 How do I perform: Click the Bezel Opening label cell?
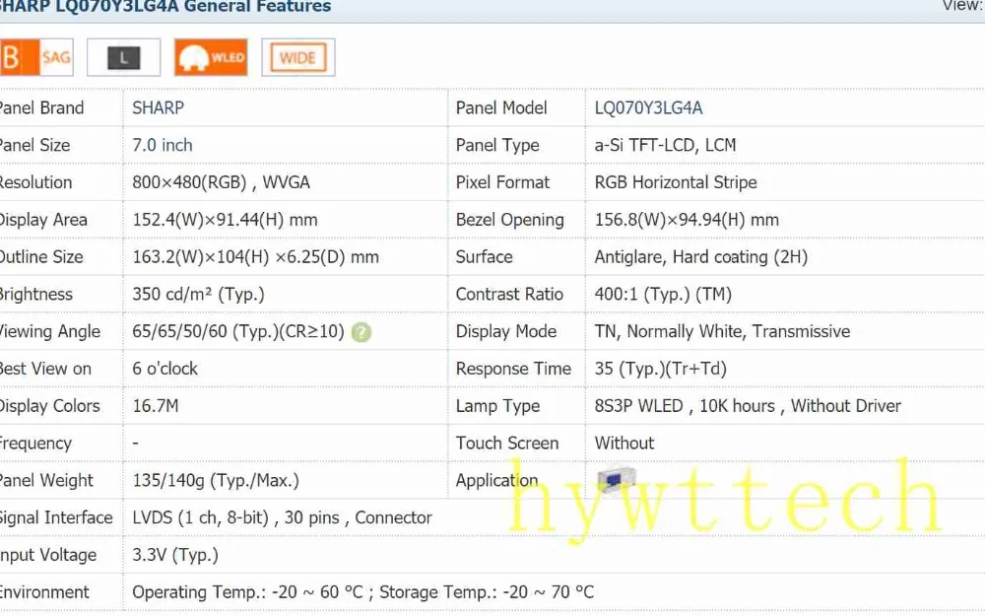(509, 220)
